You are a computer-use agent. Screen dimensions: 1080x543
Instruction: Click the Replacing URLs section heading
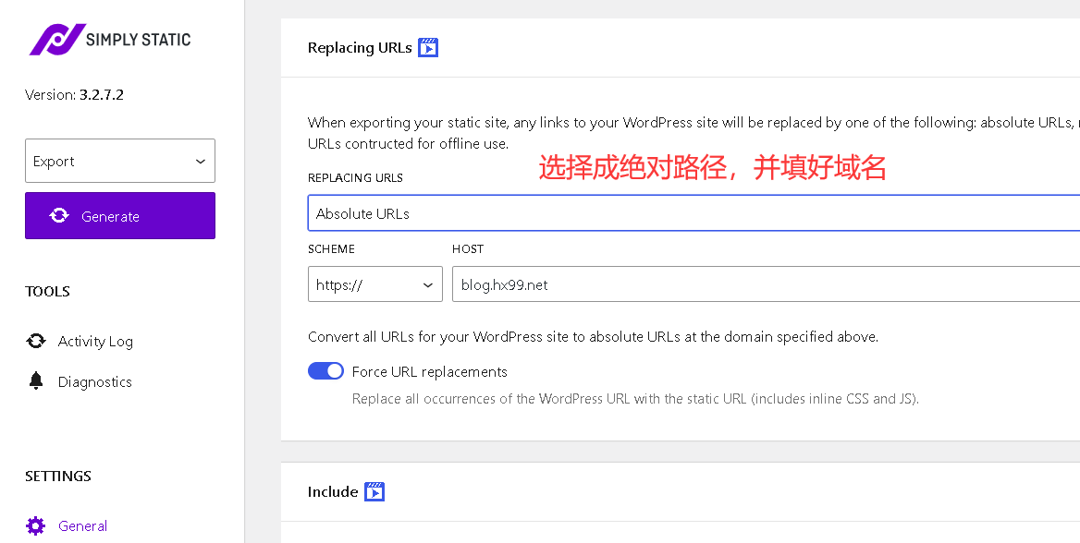coord(360,47)
